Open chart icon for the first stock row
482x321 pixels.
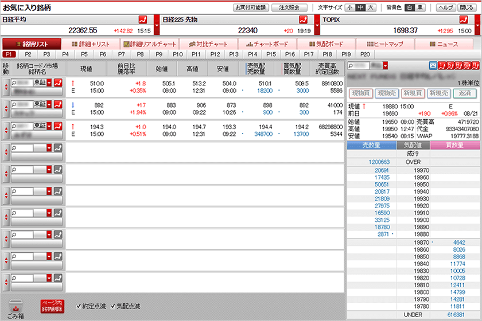(58, 83)
